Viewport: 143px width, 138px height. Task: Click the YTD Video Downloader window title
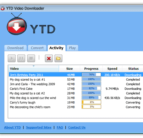[25, 9]
